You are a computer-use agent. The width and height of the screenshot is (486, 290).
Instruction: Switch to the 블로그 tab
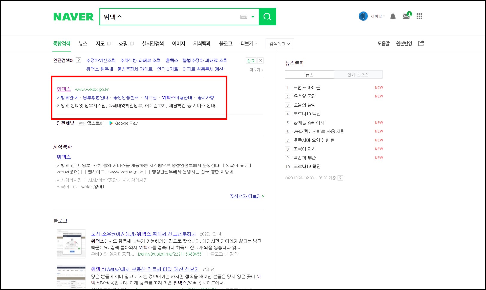[x=226, y=43]
